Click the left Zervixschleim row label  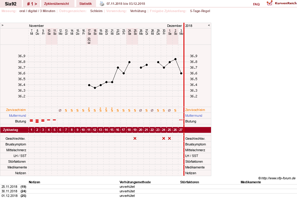pos(16,110)
